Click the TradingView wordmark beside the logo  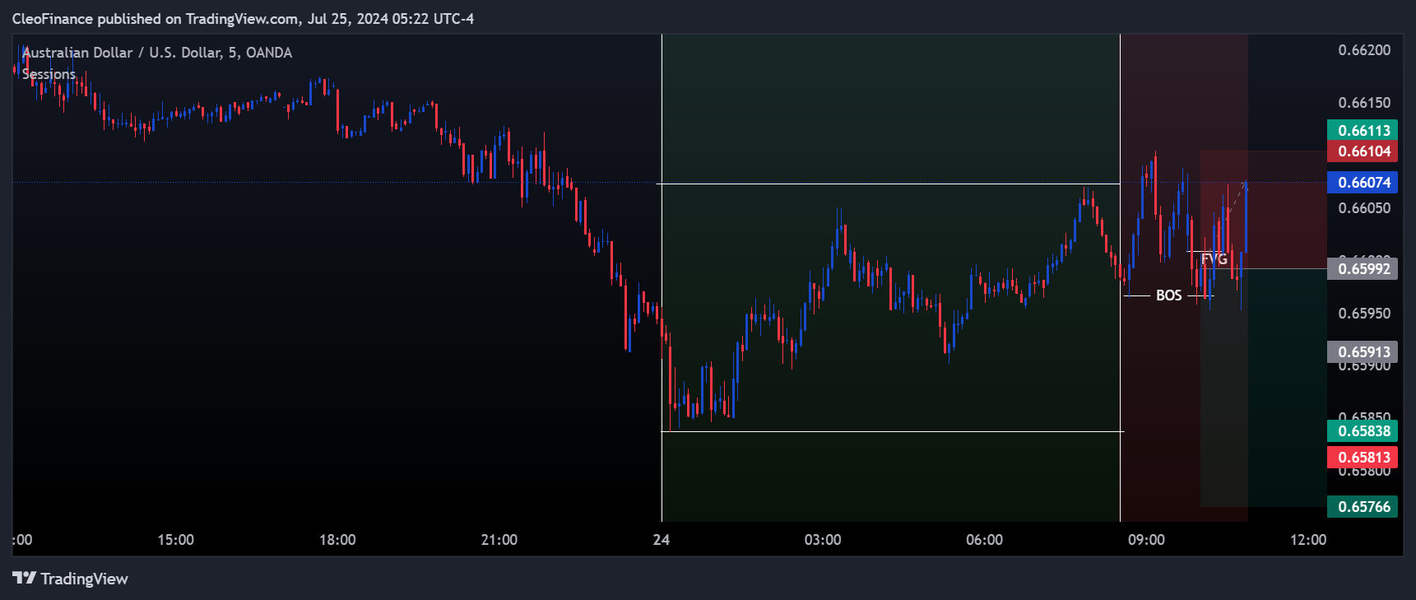point(84,579)
